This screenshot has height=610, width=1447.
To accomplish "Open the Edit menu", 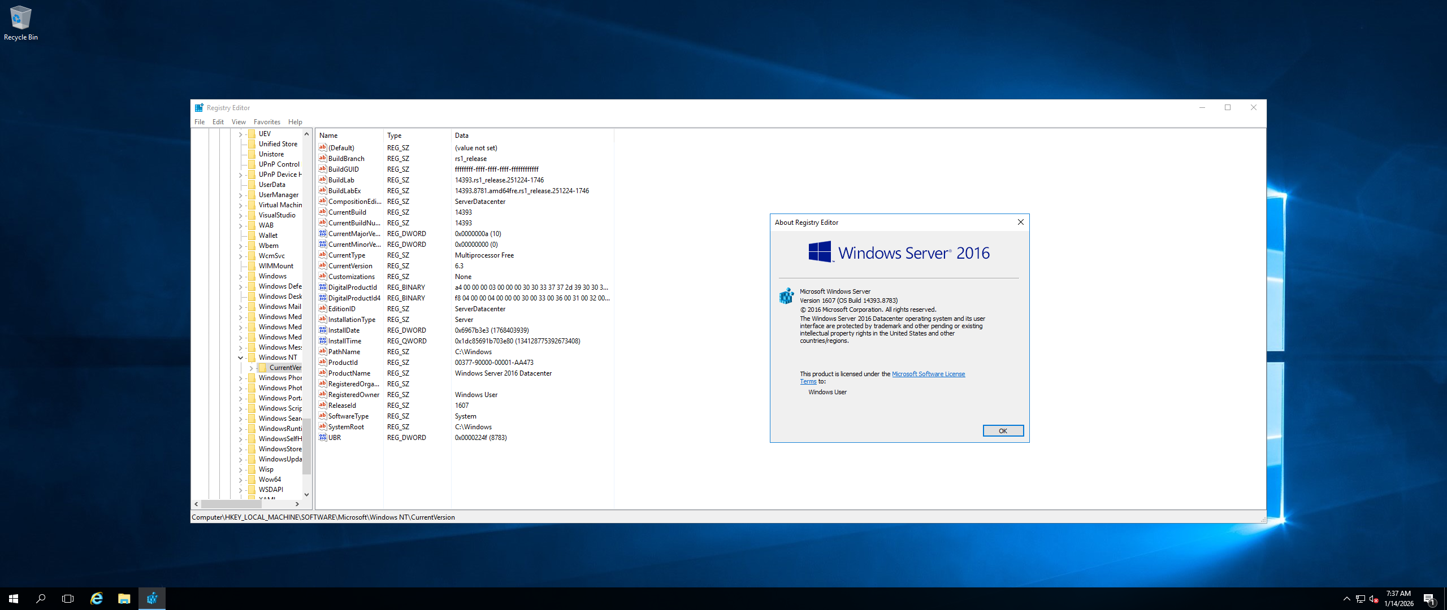I will point(218,122).
